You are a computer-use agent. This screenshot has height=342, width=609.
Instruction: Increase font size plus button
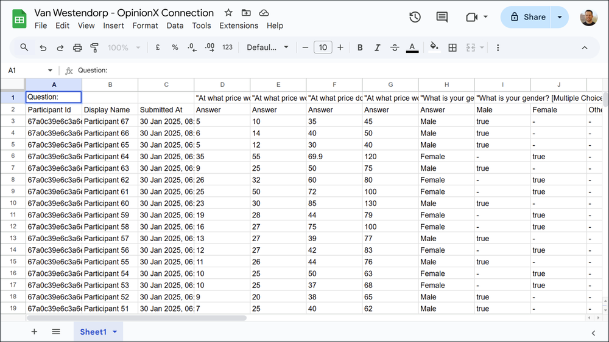coord(340,47)
